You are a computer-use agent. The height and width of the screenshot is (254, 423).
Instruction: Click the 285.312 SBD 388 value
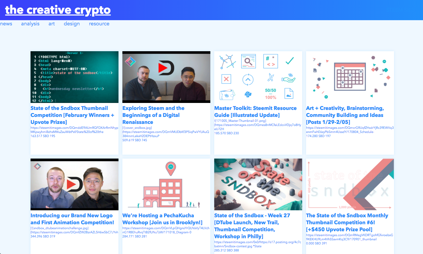pyautogui.click(x=227, y=250)
